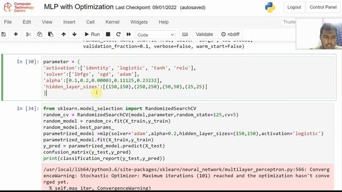Click the print(classification_report line
Viewport: 342px width, 192px height.
tap(104, 158)
